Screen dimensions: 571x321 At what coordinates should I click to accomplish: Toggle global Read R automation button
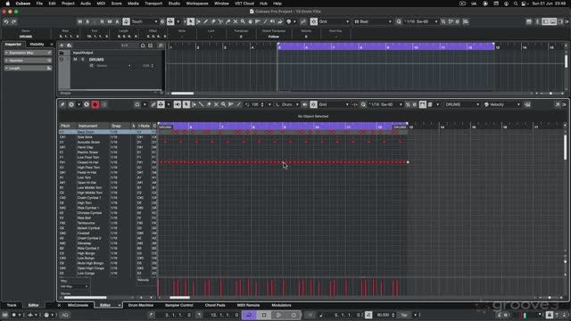coord(102,21)
